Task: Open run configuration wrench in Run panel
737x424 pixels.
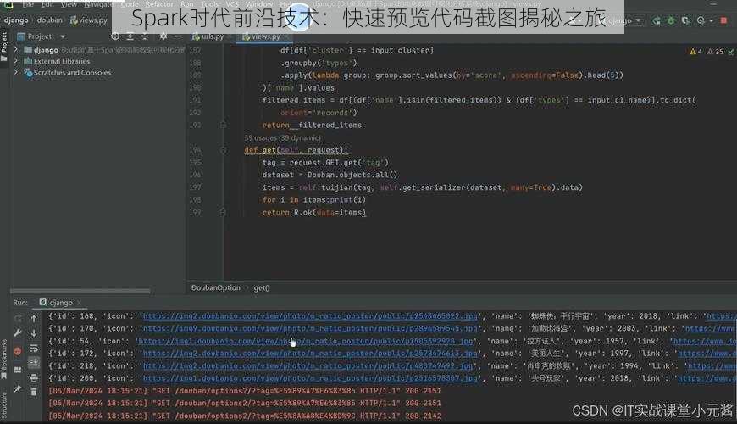Action: coord(18,333)
